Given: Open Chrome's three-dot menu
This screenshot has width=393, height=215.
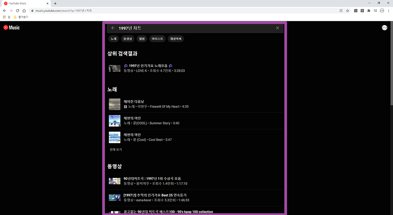Looking at the screenshot, I should pyautogui.click(x=389, y=11).
